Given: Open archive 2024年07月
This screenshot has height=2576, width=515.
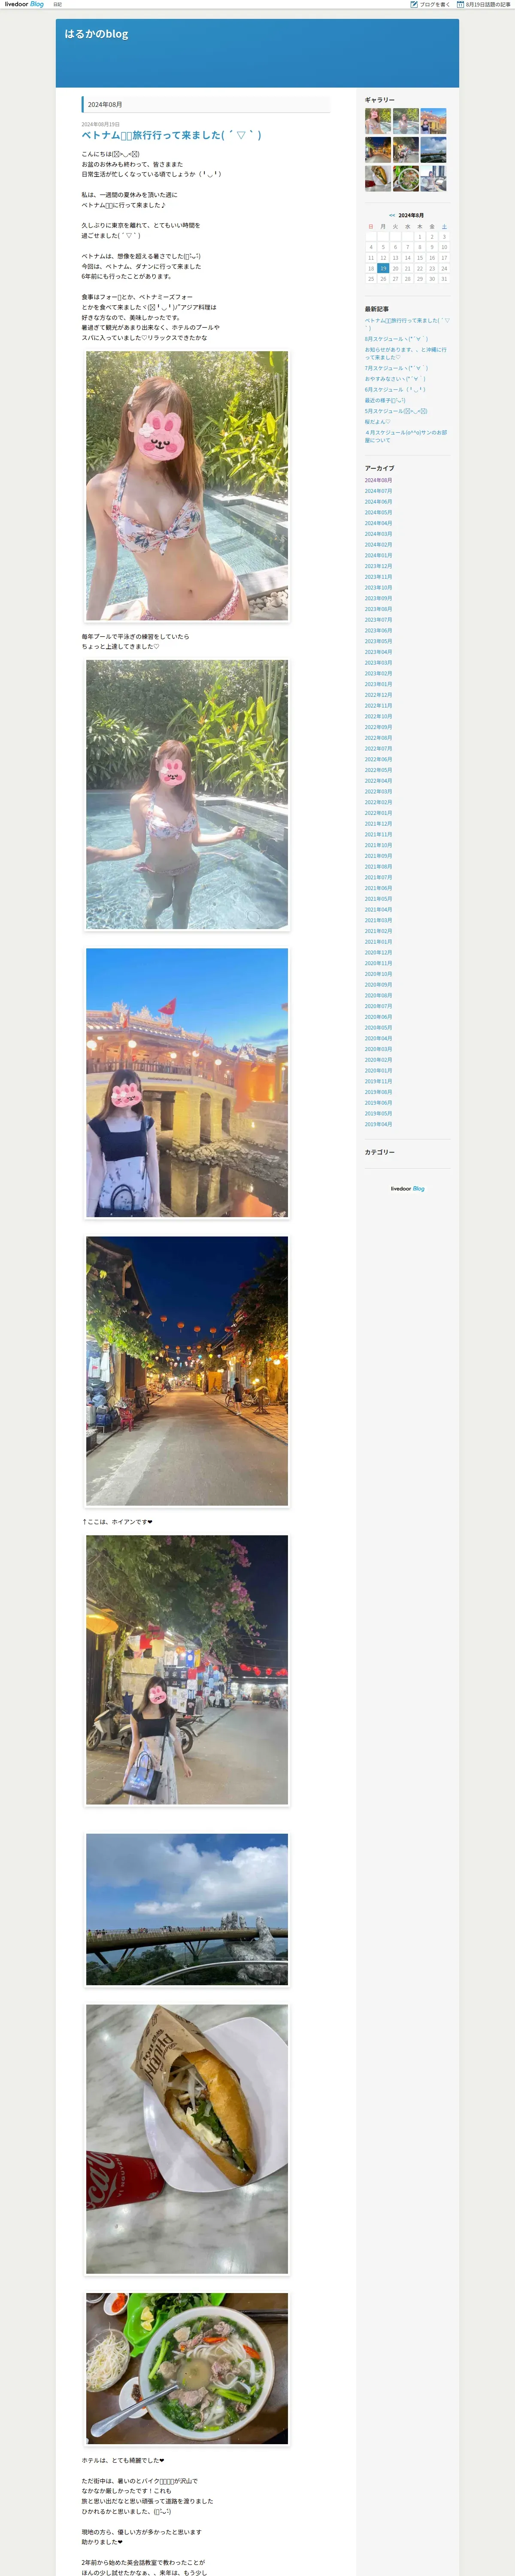Looking at the screenshot, I should [378, 491].
